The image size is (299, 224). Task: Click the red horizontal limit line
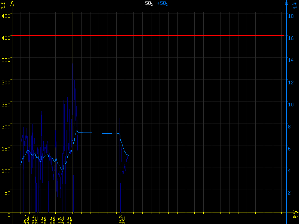point(149,35)
